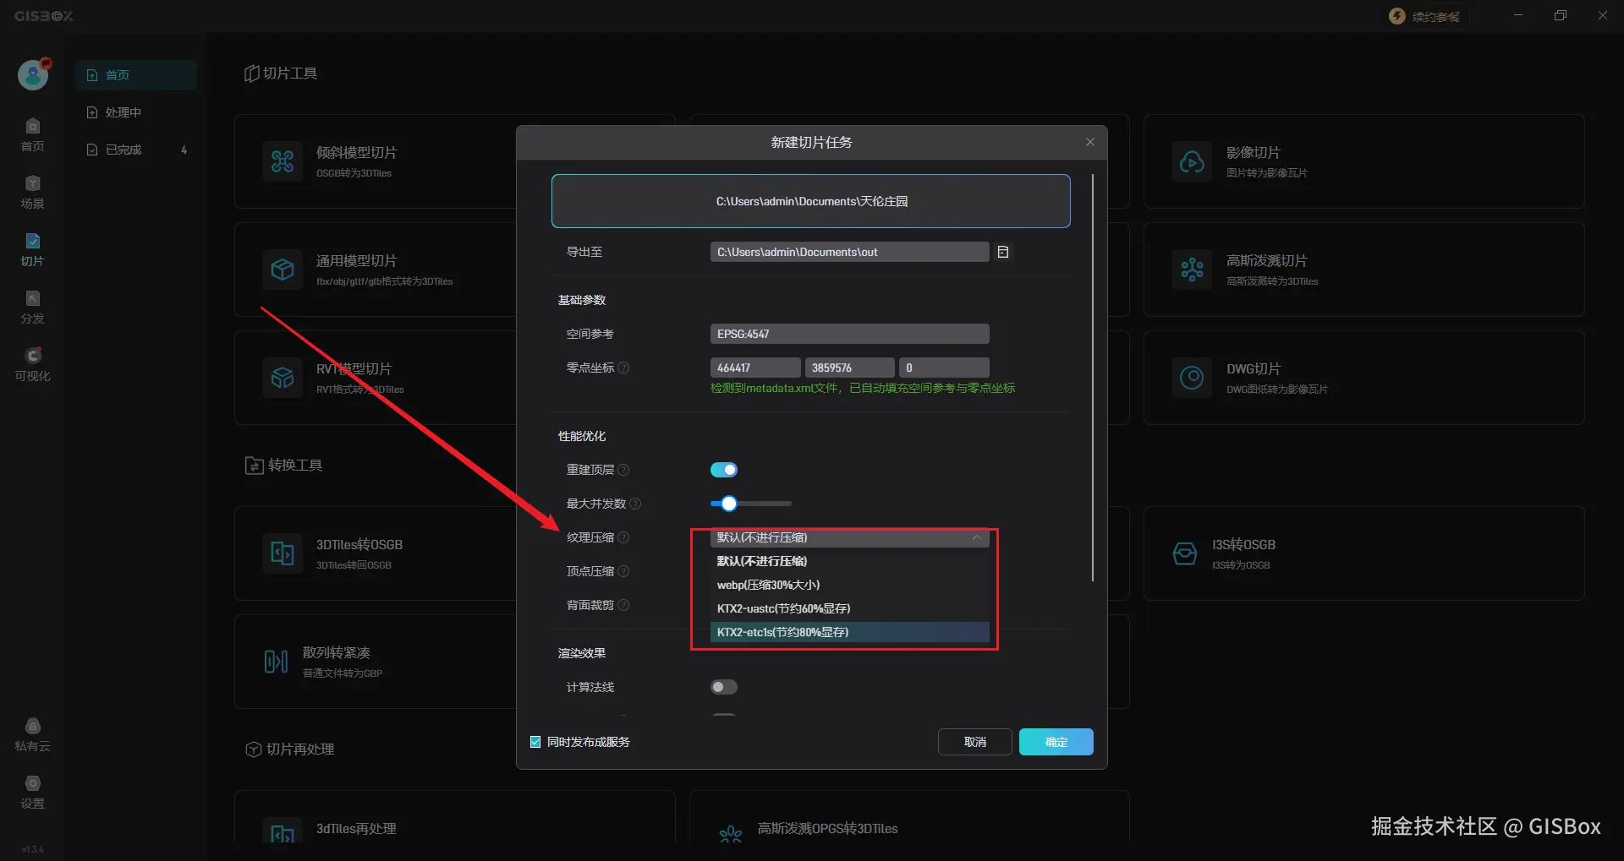The height and width of the screenshot is (861, 1624).
Task: Click the 影像切片 icon
Action: (1192, 161)
